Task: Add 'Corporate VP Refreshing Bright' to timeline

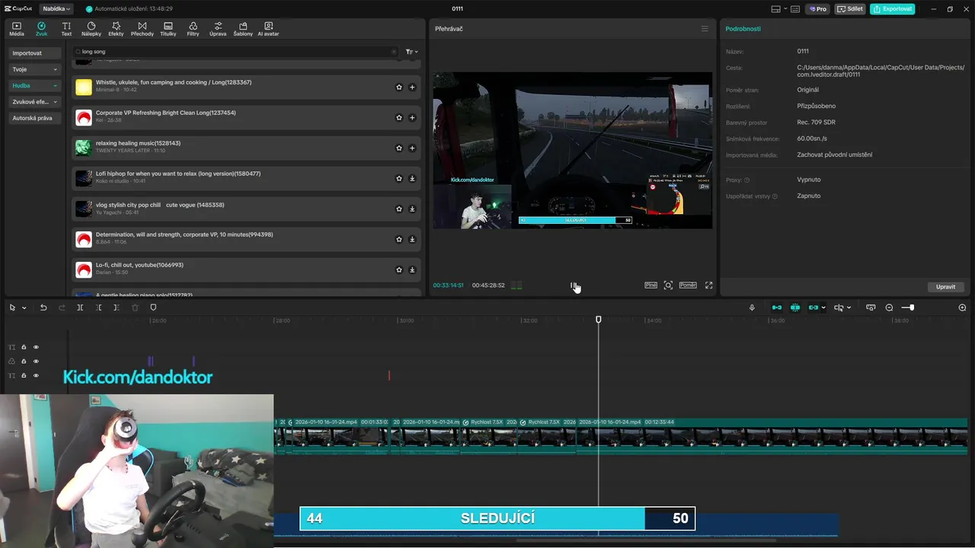Action: point(412,118)
